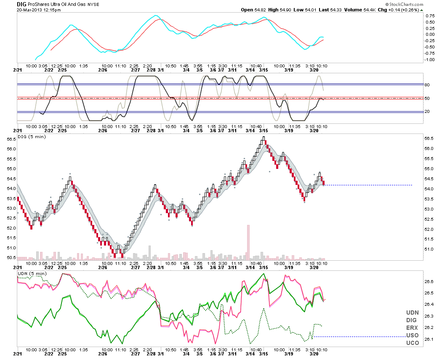Select USO in the symbol legend
Screen dimensions: 442x358
pos(413,335)
